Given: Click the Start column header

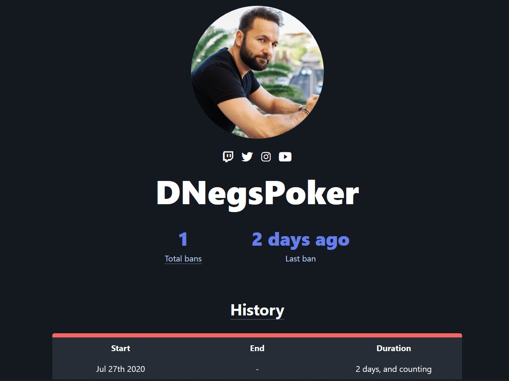Looking at the screenshot, I should click(x=120, y=348).
